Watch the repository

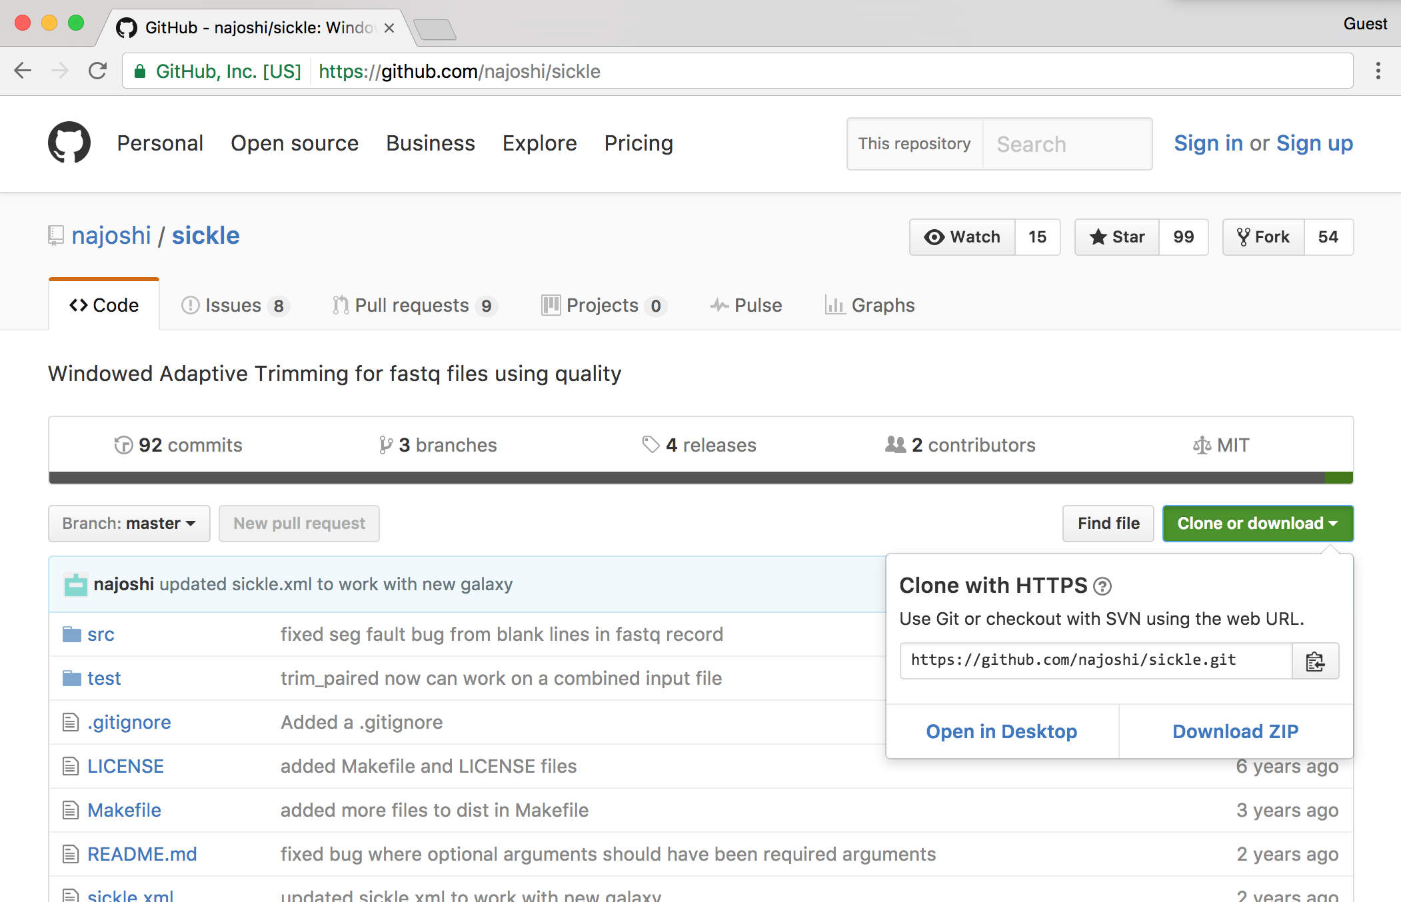coord(962,237)
